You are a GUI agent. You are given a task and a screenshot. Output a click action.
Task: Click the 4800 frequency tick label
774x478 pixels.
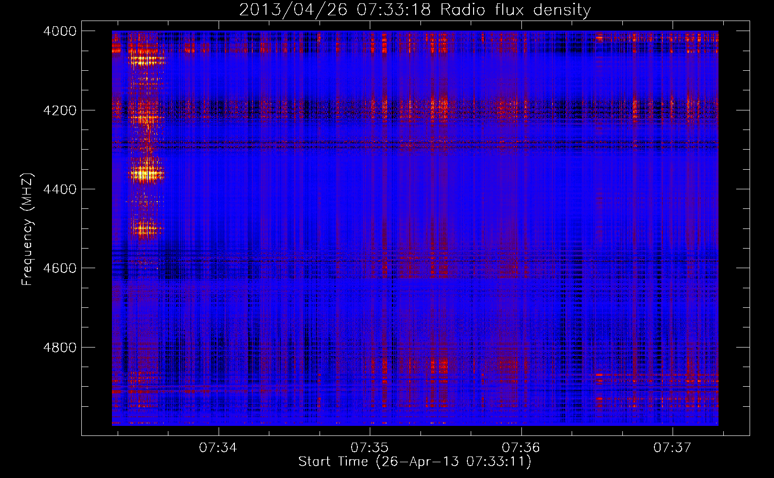(60, 348)
